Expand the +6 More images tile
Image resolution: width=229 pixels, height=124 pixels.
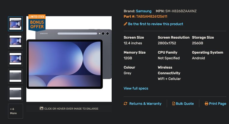pos(16,111)
